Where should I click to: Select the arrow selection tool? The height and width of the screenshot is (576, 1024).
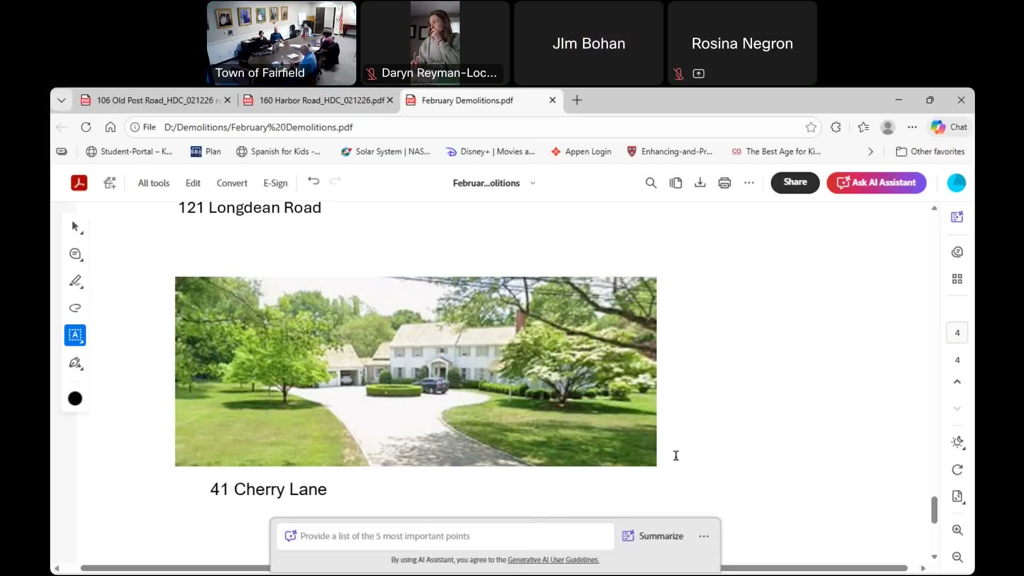point(75,227)
